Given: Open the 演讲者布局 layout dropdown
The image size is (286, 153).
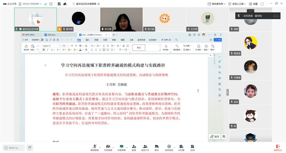Looking at the screenshot, I should pyautogui.click(x=216, y=4).
